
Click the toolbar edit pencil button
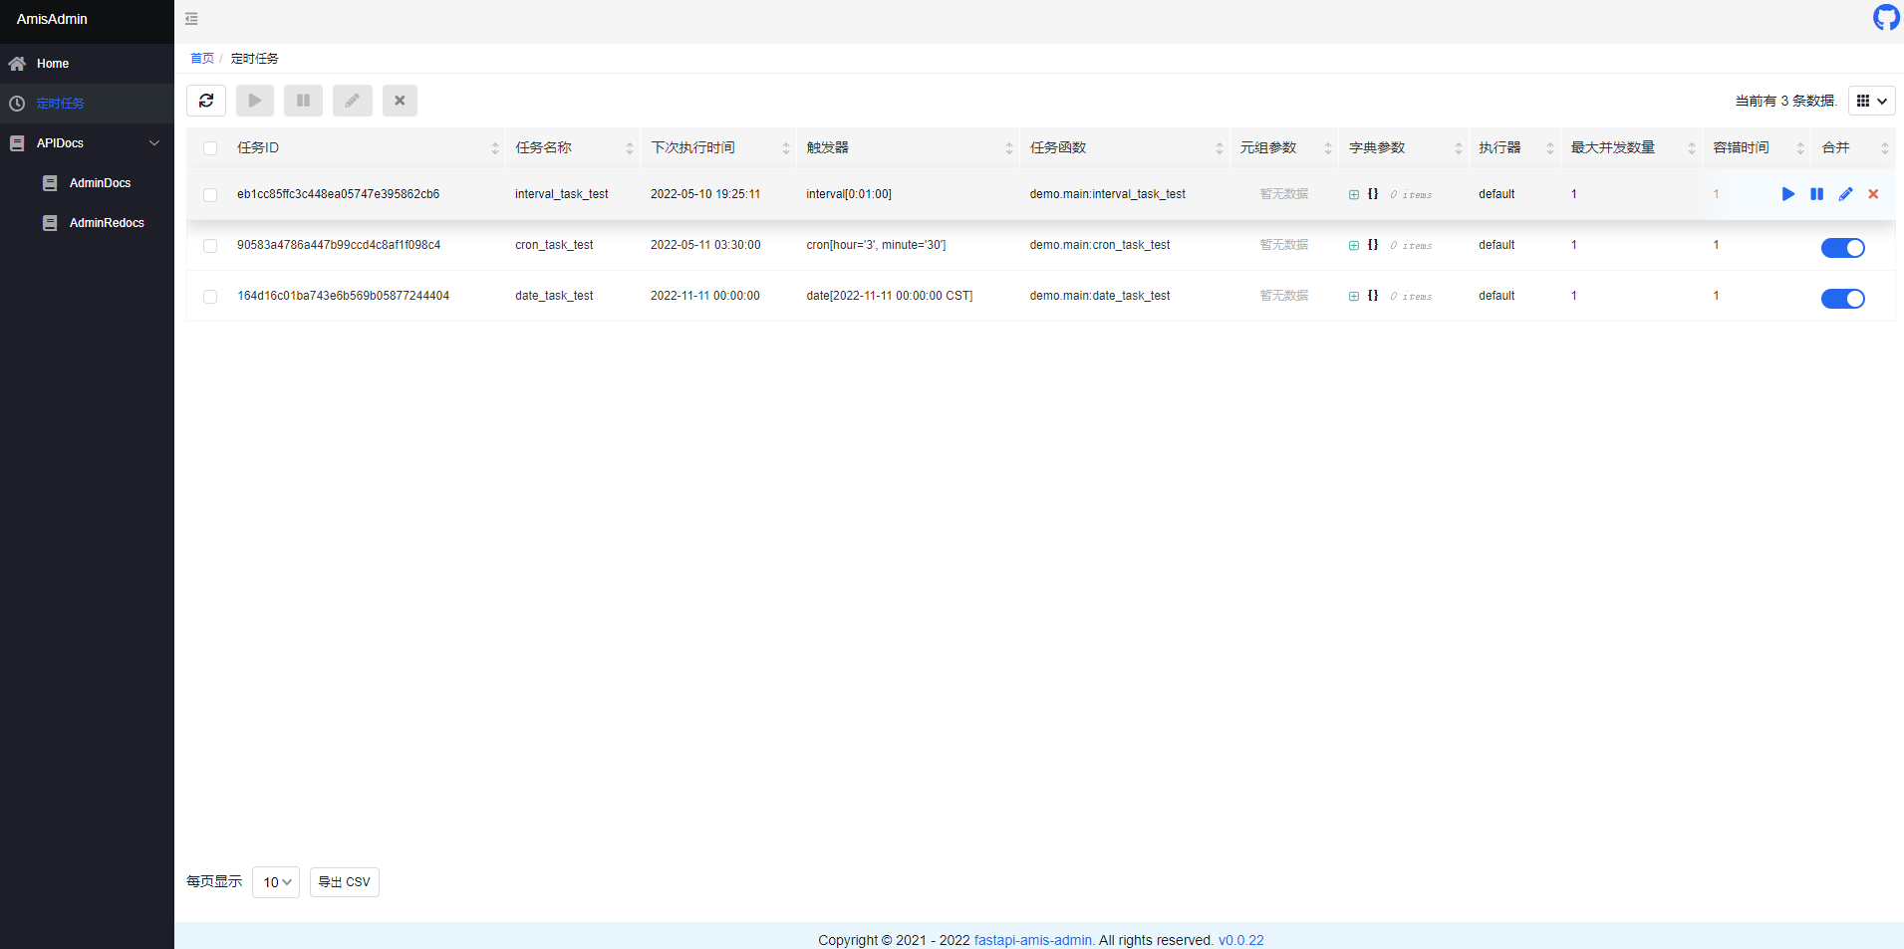click(x=353, y=101)
